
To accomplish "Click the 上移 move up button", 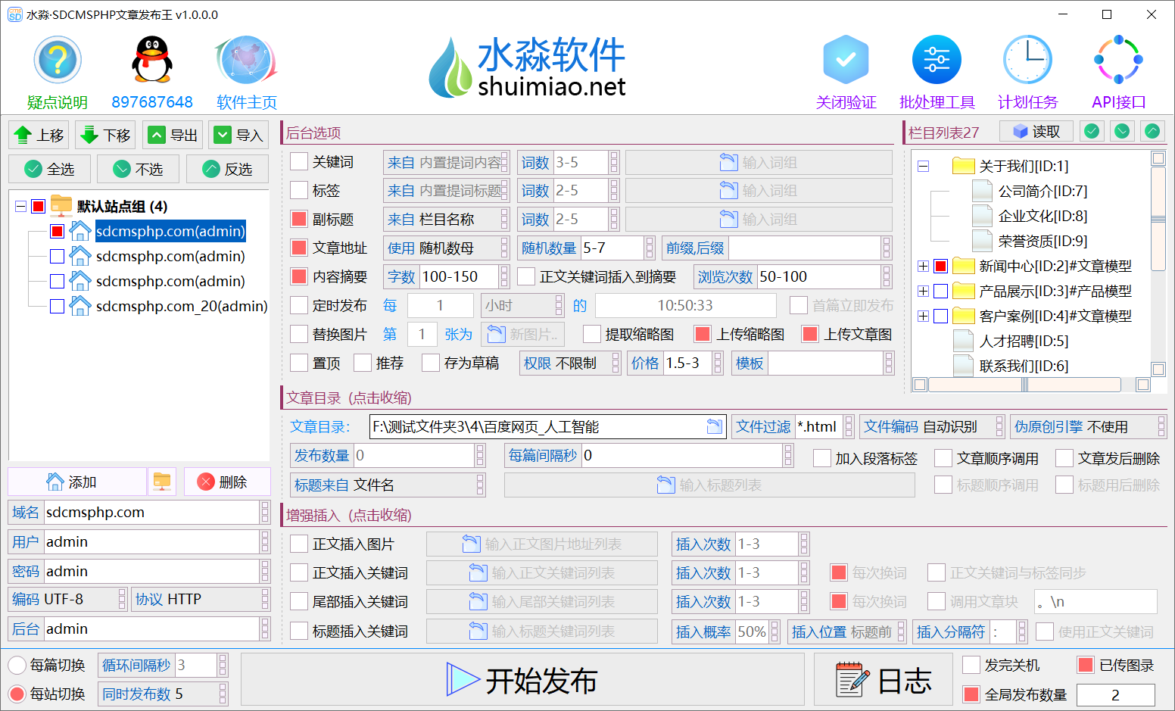I will 39,135.
